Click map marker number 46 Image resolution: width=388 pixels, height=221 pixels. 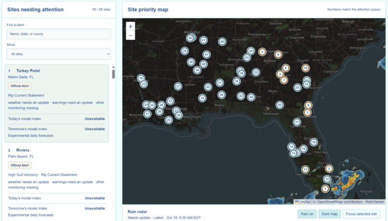222,42
